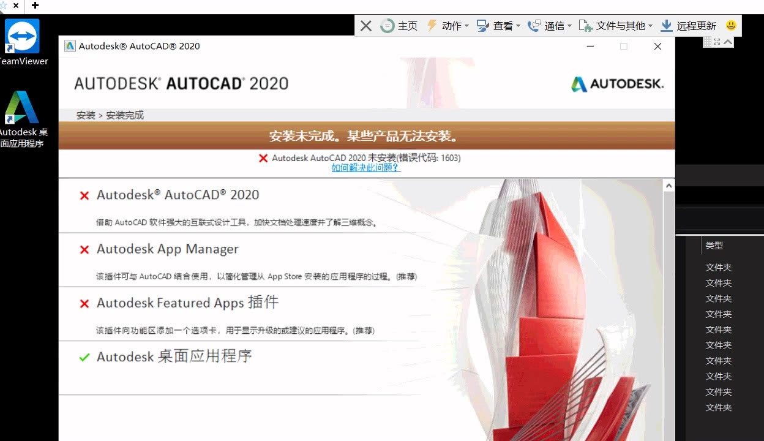764x441 pixels.
Task: Click 远程更新 remote update in the toolbar
Action: tap(689, 26)
